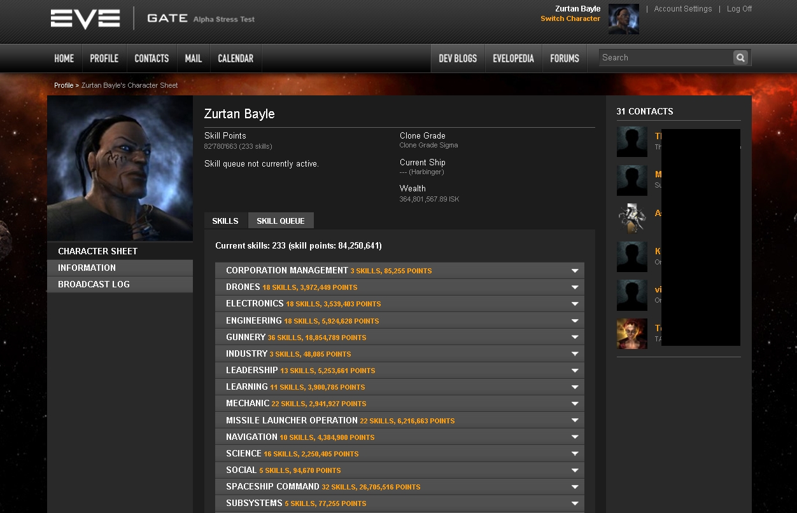Select Broadcast Log in sidebar

(120, 284)
